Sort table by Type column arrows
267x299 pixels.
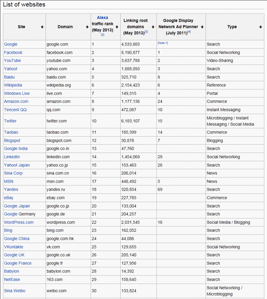(x=260, y=27)
